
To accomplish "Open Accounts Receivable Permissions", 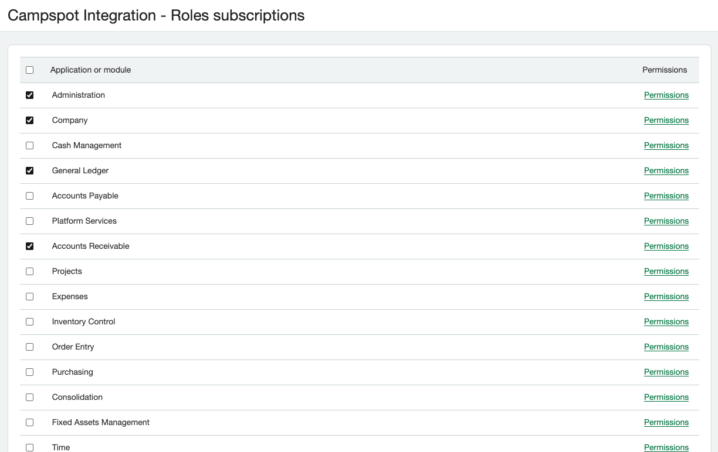I will (x=666, y=246).
